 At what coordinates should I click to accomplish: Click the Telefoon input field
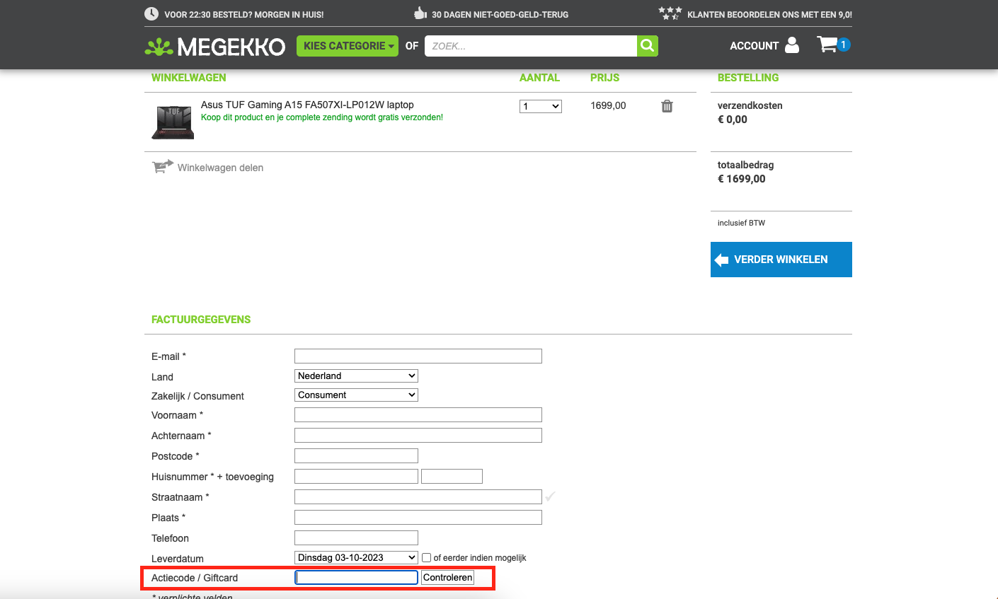(x=356, y=537)
